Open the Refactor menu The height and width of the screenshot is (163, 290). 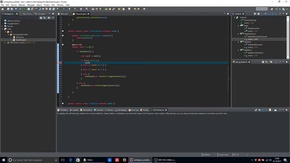[22, 5]
